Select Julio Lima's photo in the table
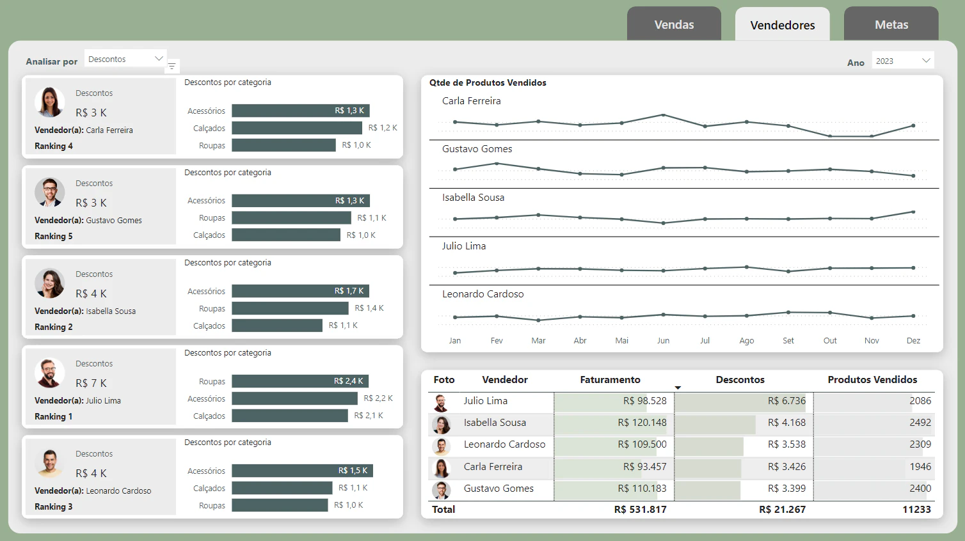The image size is (965, 541). point(441,403)
